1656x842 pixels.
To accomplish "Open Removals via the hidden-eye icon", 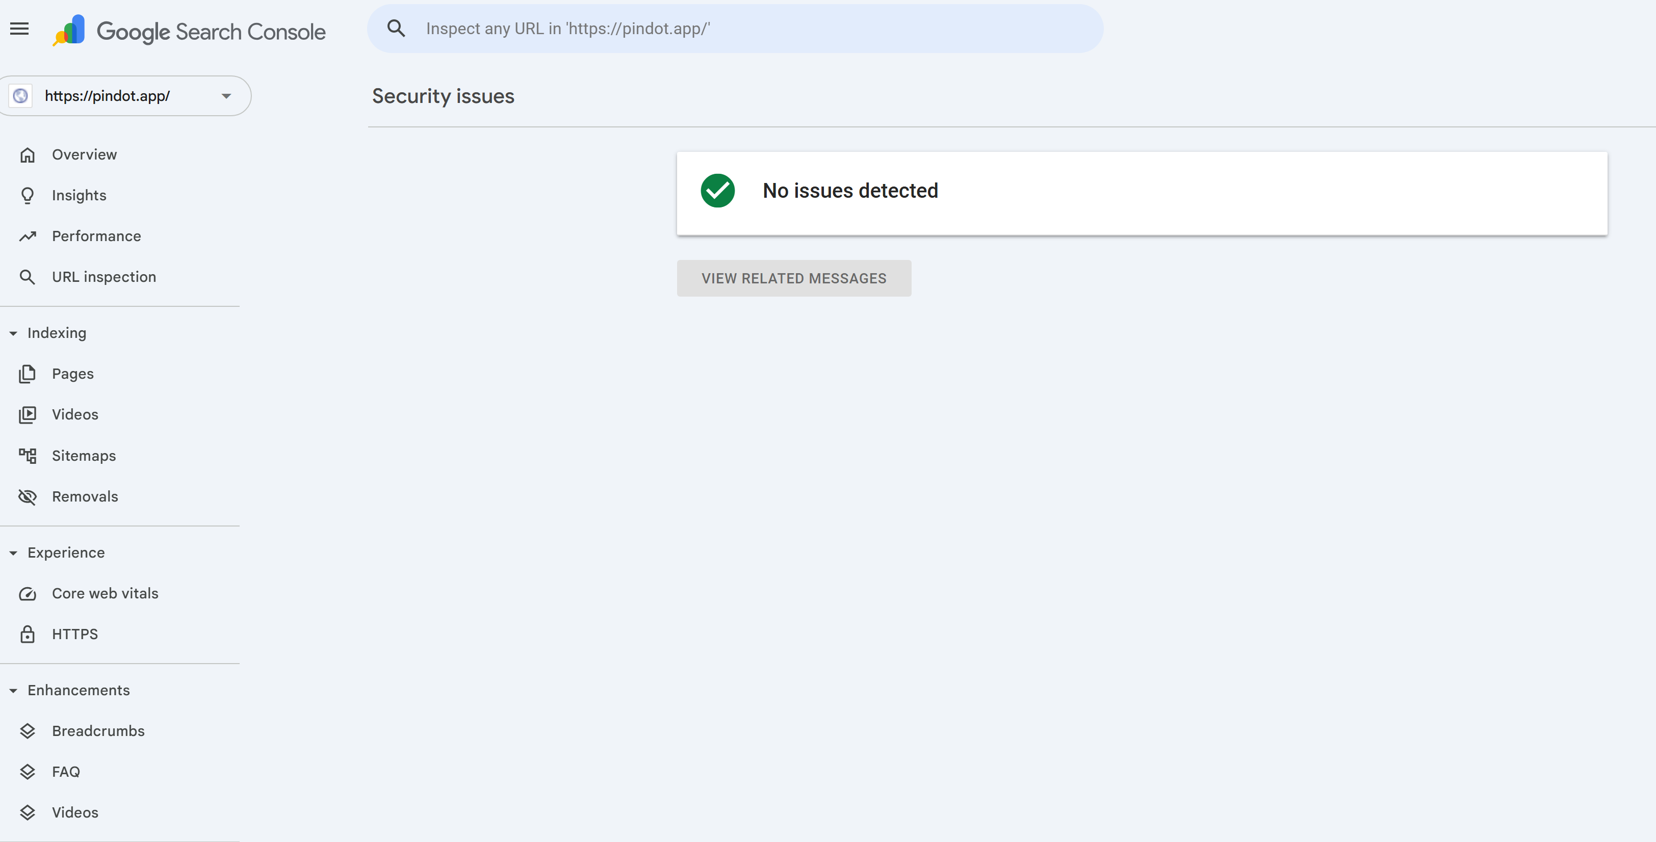I will pos(28,496).
